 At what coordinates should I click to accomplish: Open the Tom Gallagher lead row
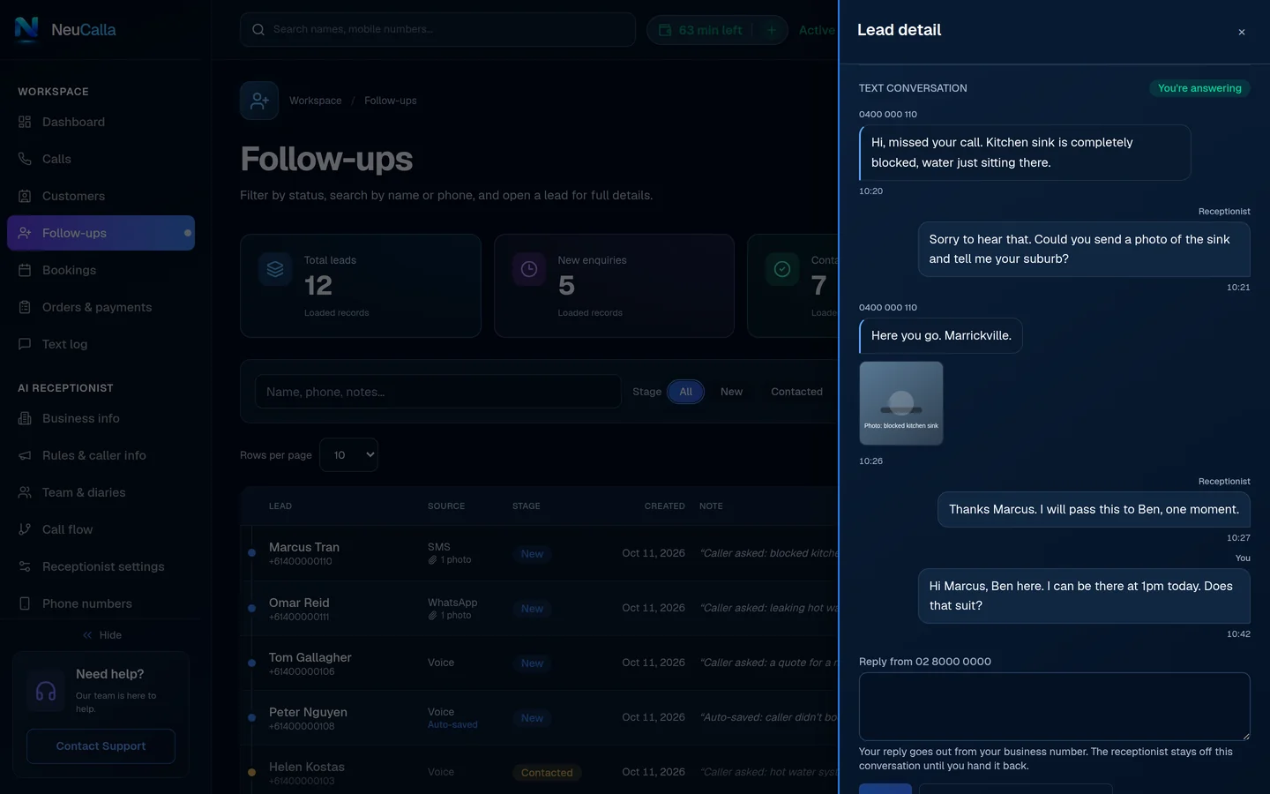[539, 663]
